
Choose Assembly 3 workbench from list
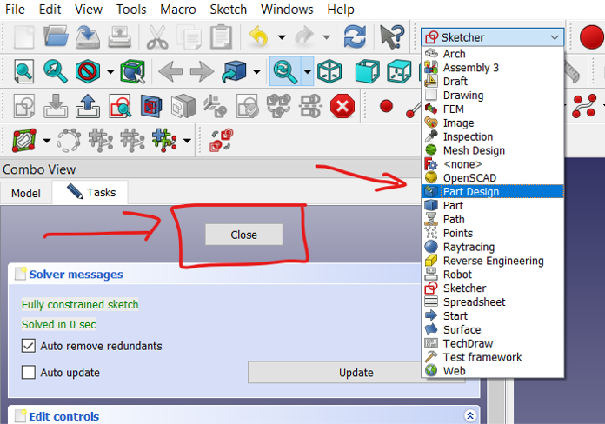tap(493, 68)
